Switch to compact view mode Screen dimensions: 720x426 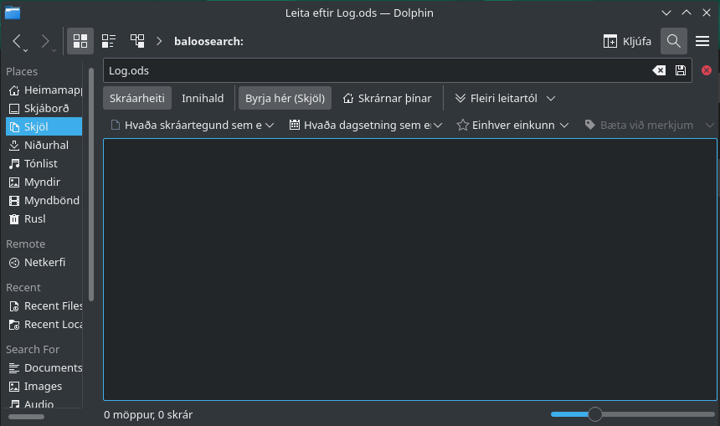point(109,41)
